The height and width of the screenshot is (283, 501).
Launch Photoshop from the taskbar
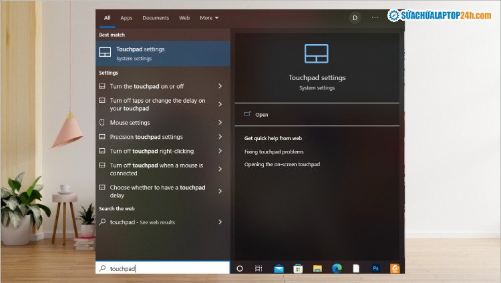point(375,268)
